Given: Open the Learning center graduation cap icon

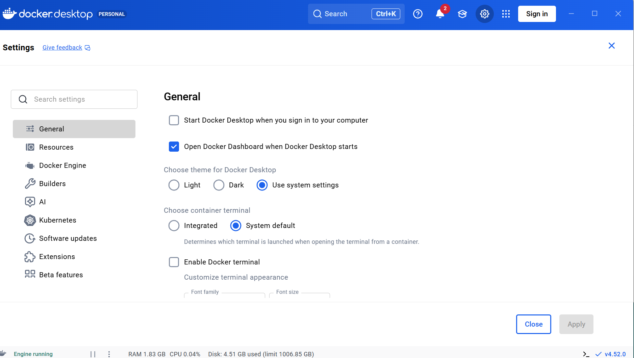Looking at the screenshot, I should coord(462,14).
